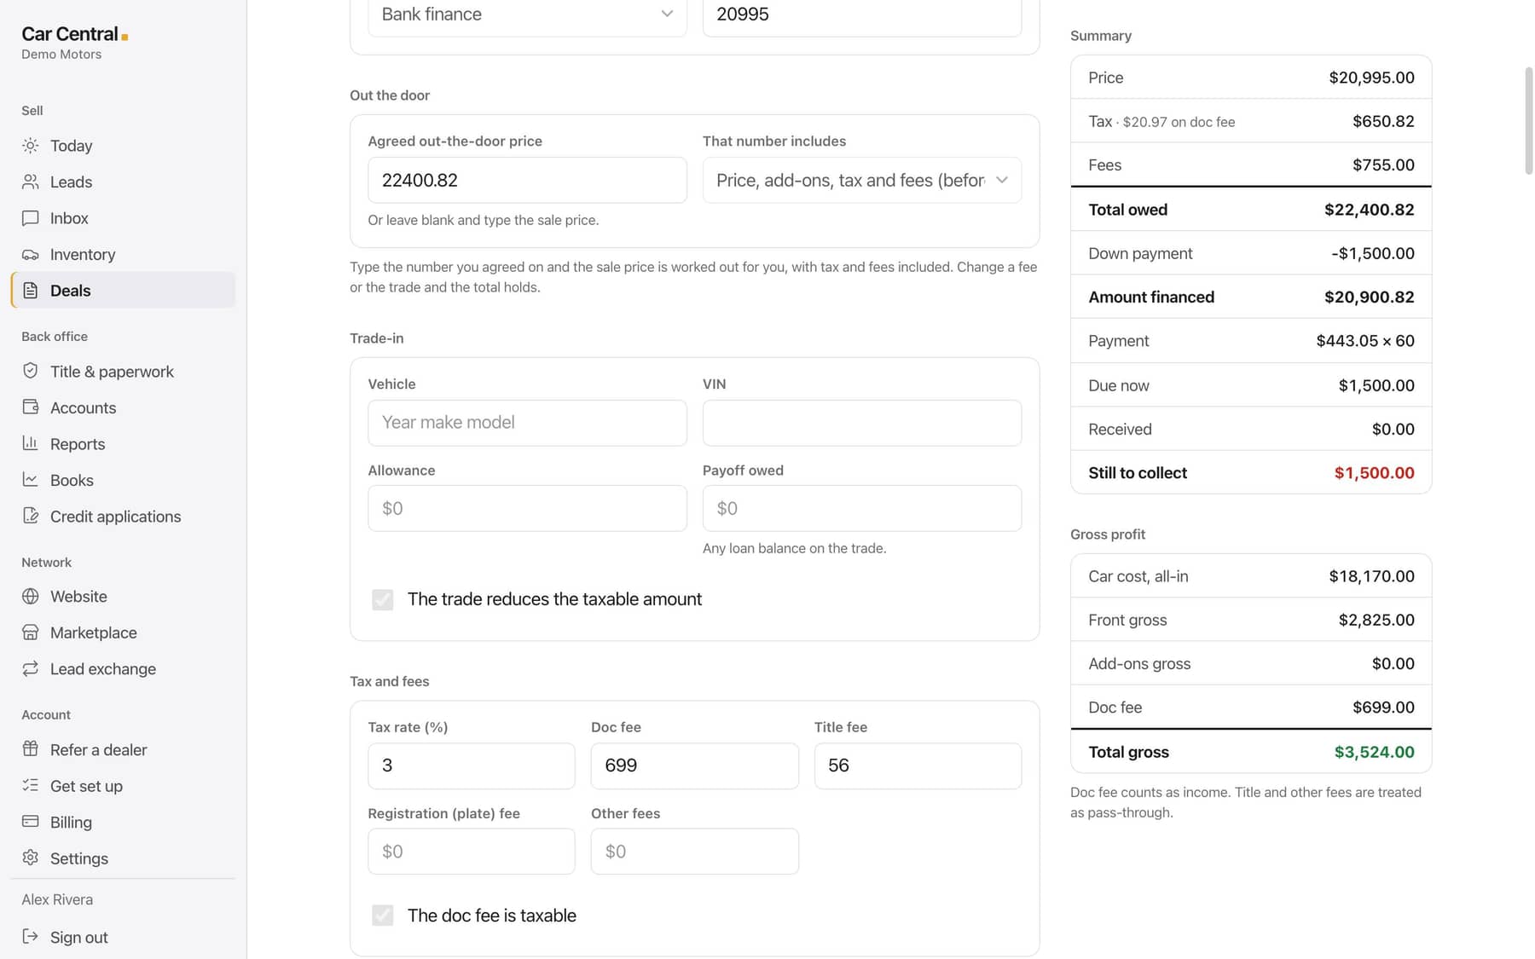The width and height of the screenshot is (1535, 959).
Task: Click the Marketplace storefront icon
Action: pos(31,633)
